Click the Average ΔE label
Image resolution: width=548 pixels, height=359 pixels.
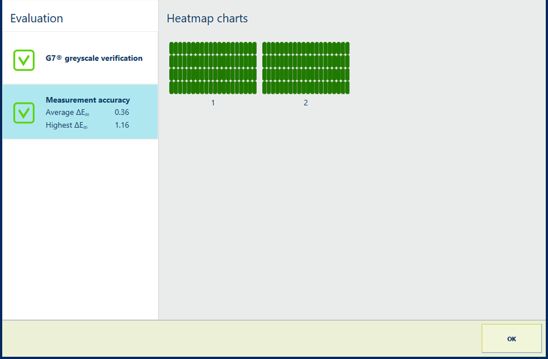tap(68, 112)
